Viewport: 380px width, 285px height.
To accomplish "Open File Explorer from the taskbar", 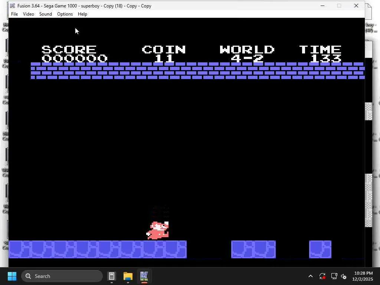I will [128, 276].
